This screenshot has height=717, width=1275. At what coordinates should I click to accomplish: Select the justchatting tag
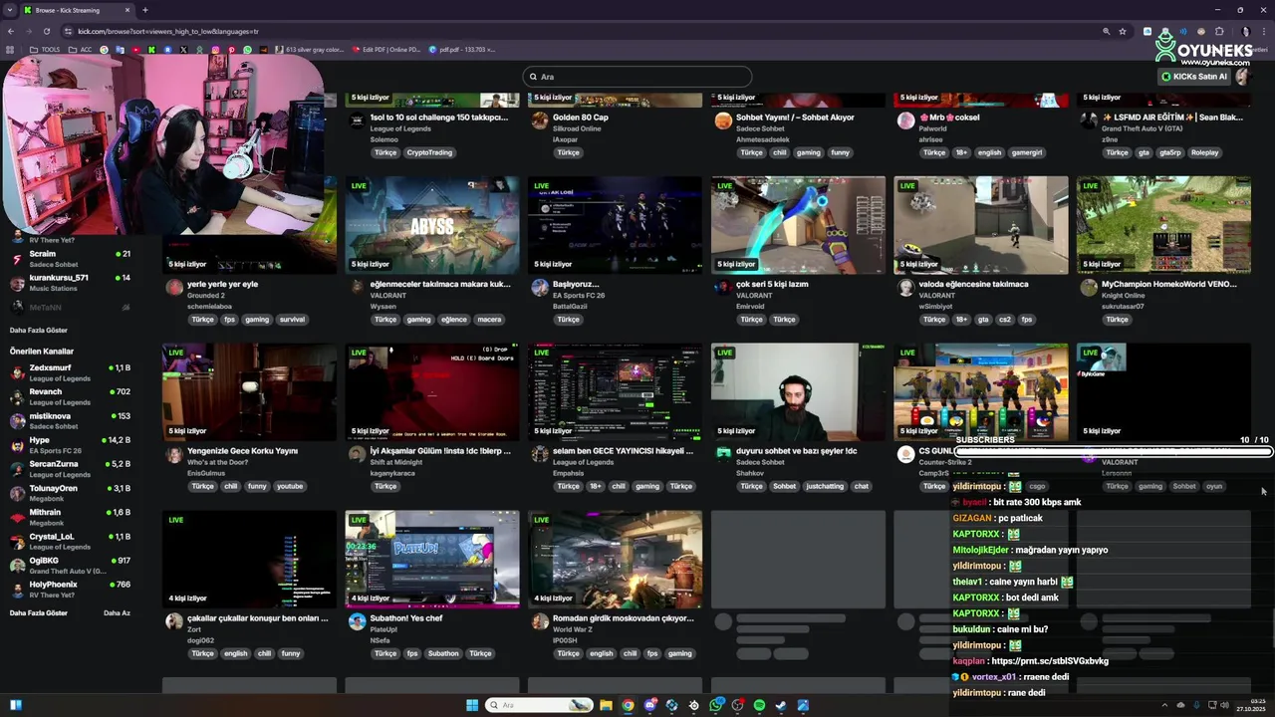tap(825, 487)
